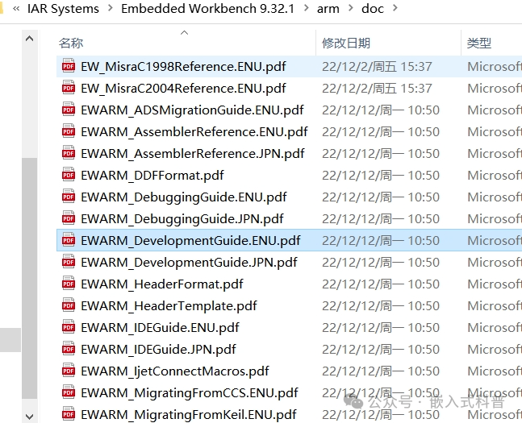This screenshot has height=423, width=522.
Task: Click date cell of EWARM_DDFFormat.pdf row
Action: (381, 176)
